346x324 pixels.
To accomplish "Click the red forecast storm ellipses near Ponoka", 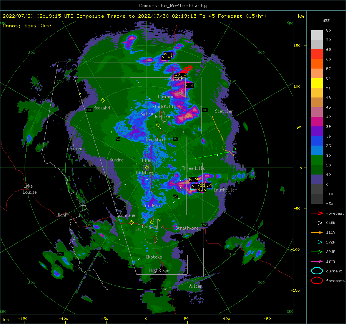I will (x=188, y=69).
